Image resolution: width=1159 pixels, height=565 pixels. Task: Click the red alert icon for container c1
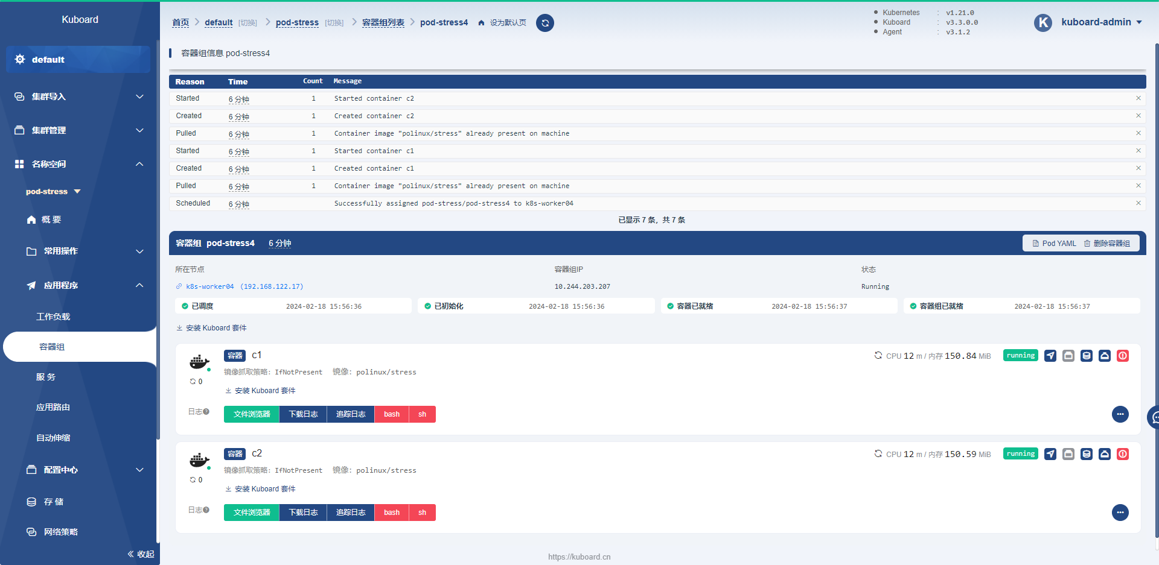tap(1123, 356)
